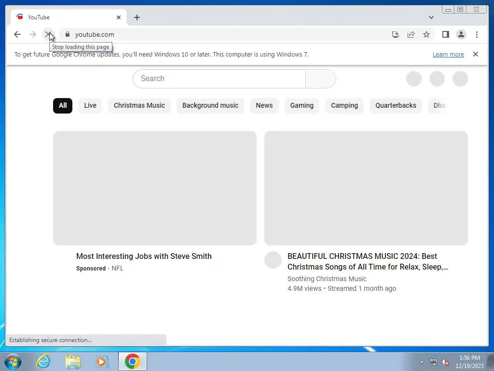494x371 pixels.
Task: Choose the Gaming chip
Action: point(302,105)
